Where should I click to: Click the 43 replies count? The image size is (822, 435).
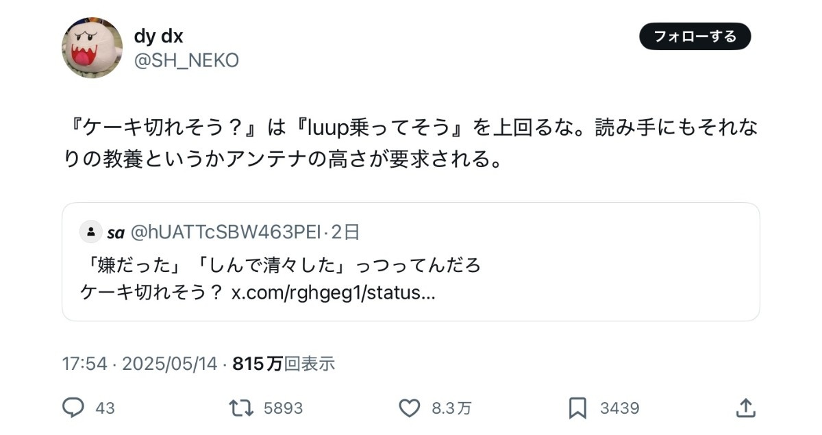(x=105, y=408)
